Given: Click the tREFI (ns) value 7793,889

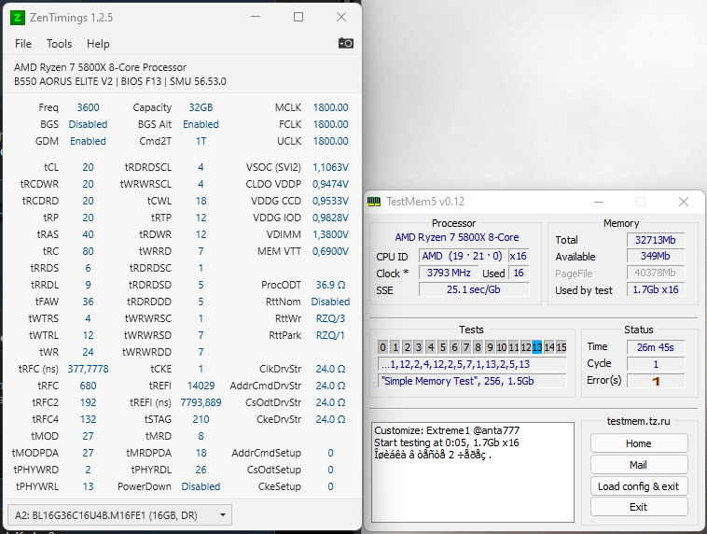Looking at the screenshot, I should pyautogui.click(x=201, y=402).
